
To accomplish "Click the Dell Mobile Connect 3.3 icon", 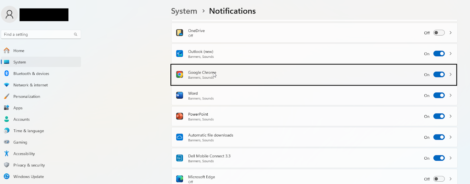I will pyautogui.click(x=179, y=158).
